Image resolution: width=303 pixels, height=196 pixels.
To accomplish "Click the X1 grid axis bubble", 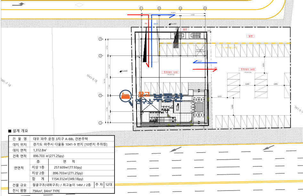I will click(141, 8).
